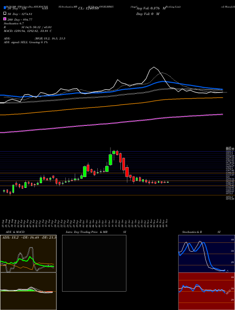Click the ADX 13.2 +DY -DY header readout
The image size is (235, 310).
[29, 237]
